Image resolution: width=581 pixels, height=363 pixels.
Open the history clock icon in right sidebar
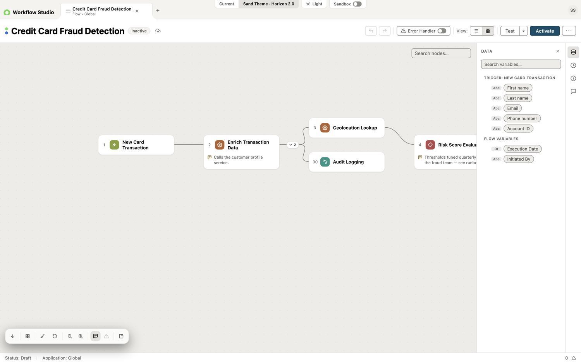click(x=573, y=65)
